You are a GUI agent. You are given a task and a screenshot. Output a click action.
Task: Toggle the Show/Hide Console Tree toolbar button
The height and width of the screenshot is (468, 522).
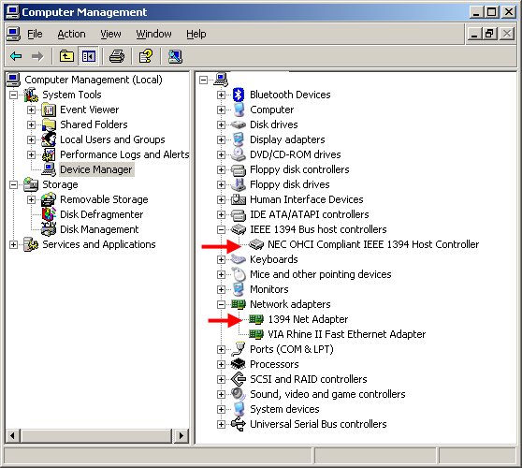(x=89, y=56)
